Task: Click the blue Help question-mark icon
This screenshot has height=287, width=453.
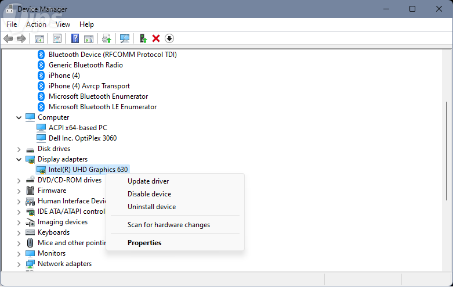Action: (75, 38)
